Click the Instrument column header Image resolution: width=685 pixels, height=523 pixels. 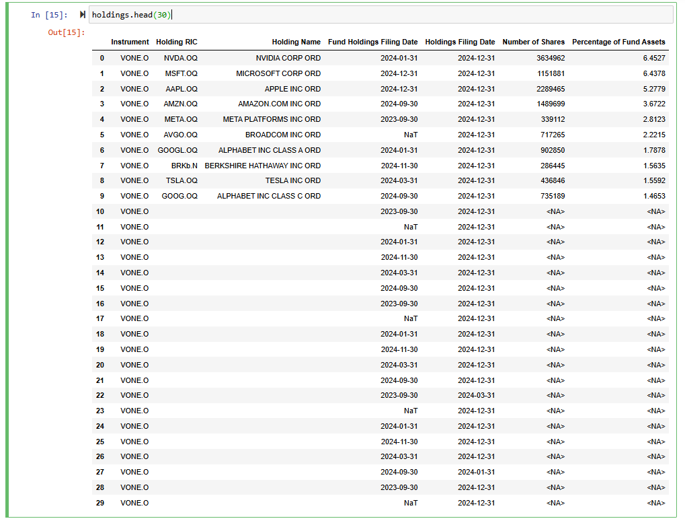coord(130,42)
